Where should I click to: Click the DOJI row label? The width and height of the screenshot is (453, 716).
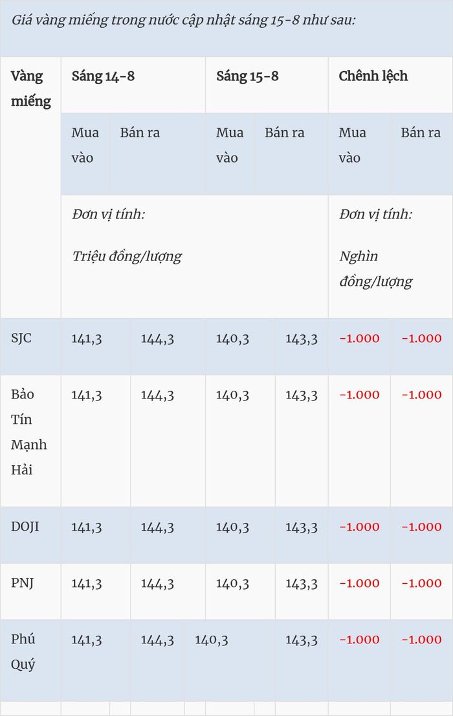(x=25, y=527)
